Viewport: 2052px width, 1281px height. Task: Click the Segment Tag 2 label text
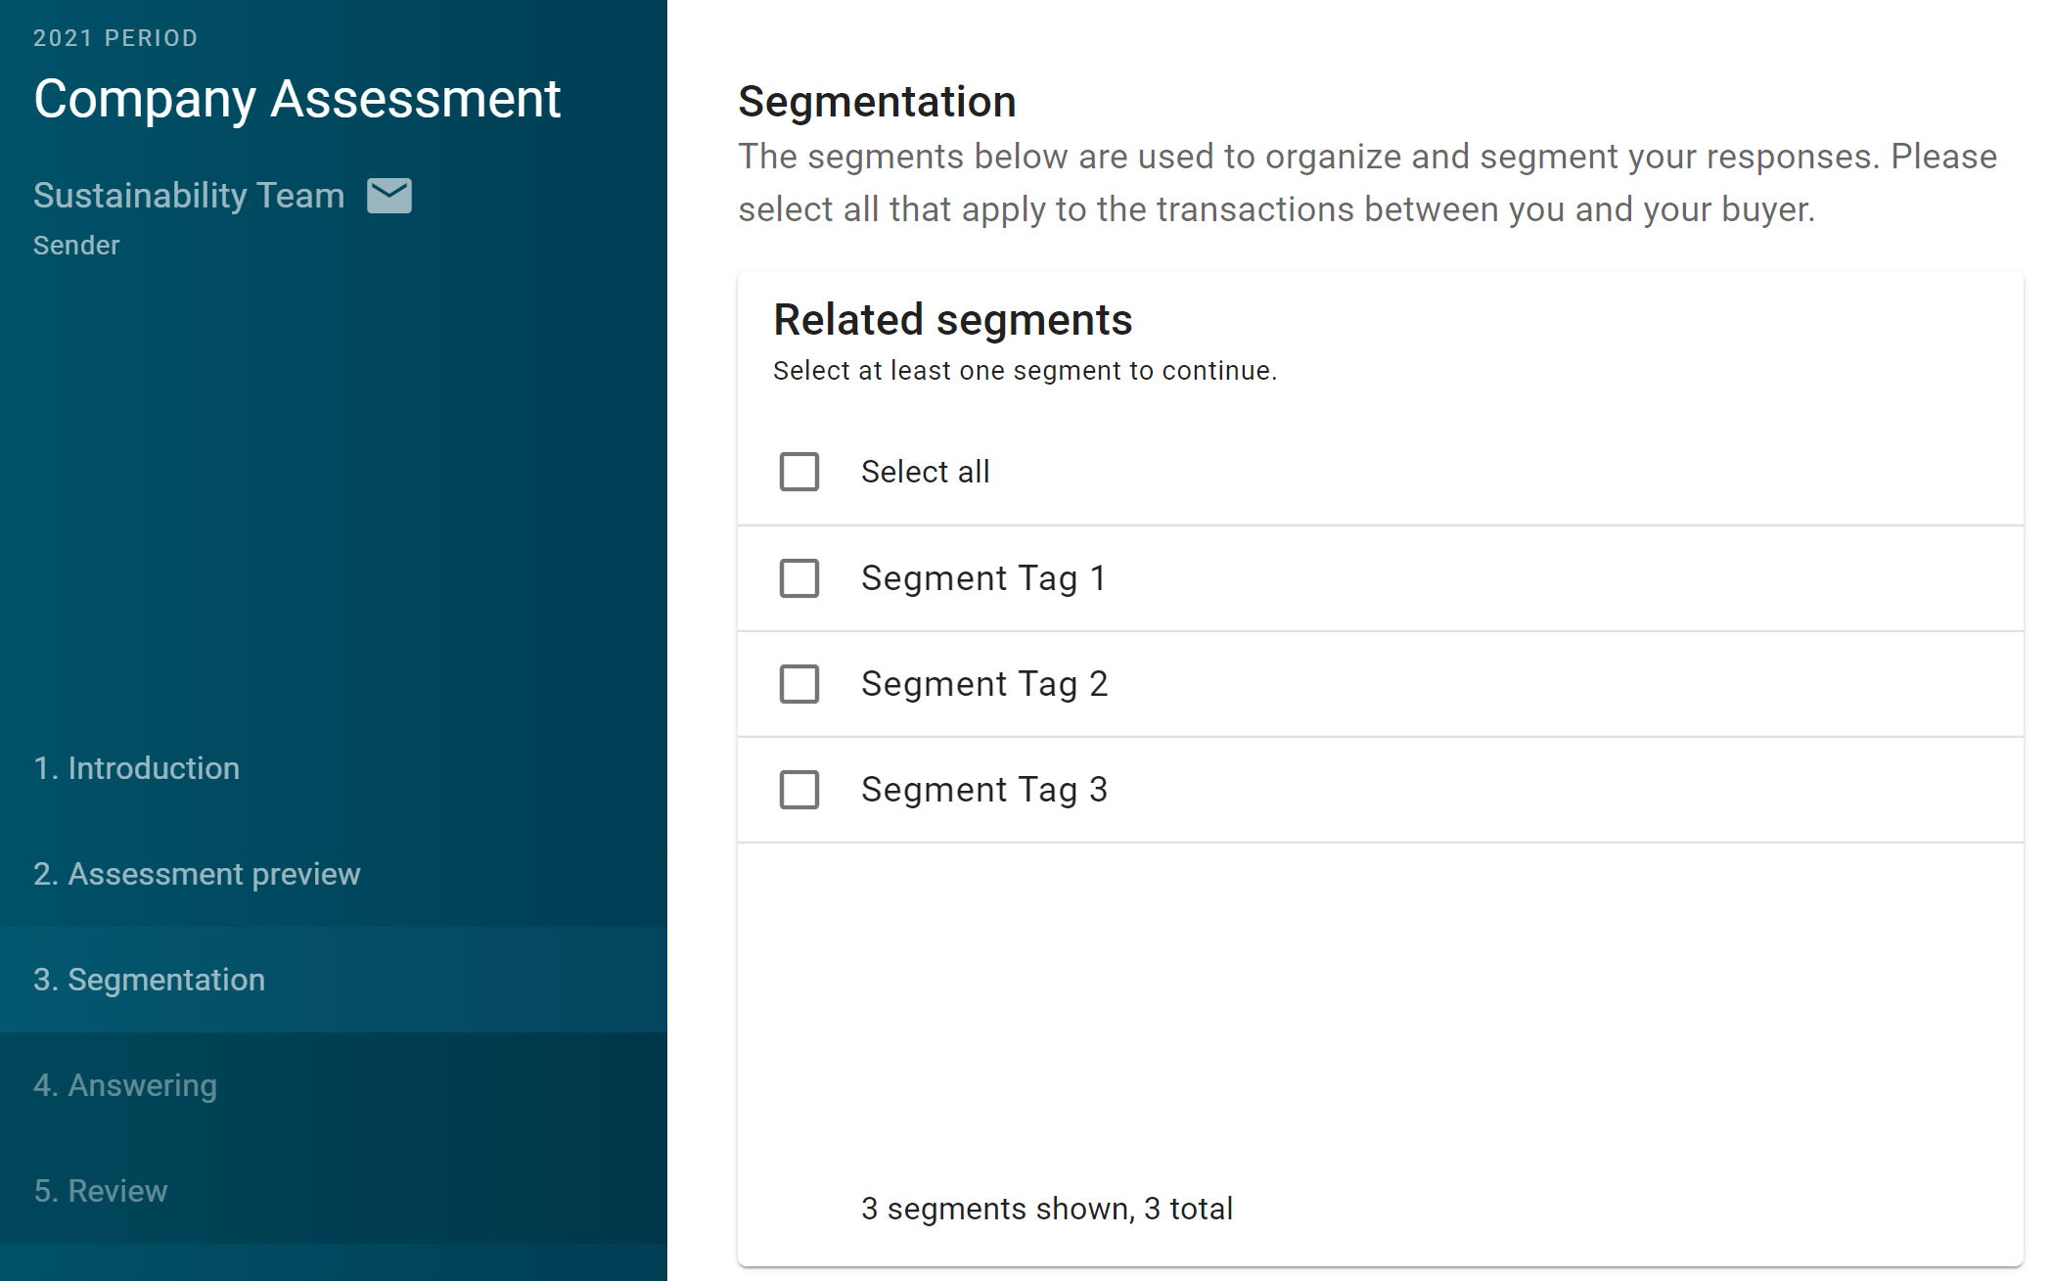pyautogui.click(x=984, y=684)
